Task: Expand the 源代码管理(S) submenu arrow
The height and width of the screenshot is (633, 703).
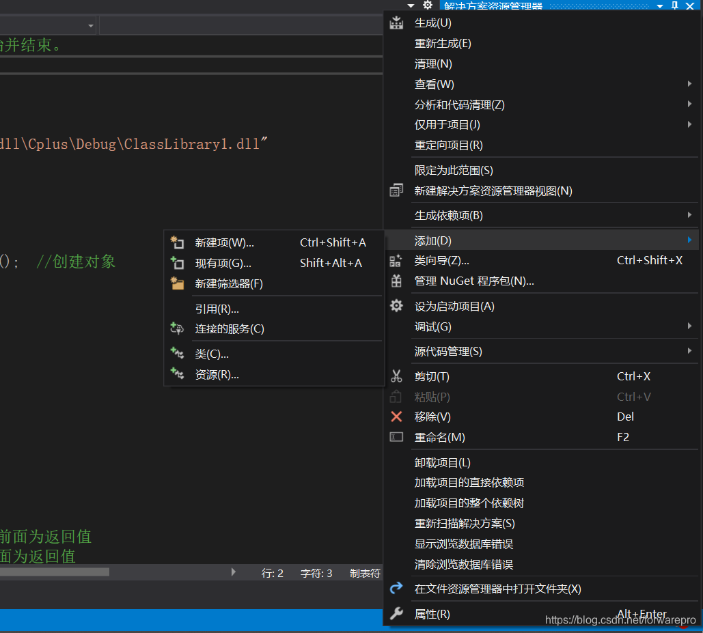Action: pos(689,351)
